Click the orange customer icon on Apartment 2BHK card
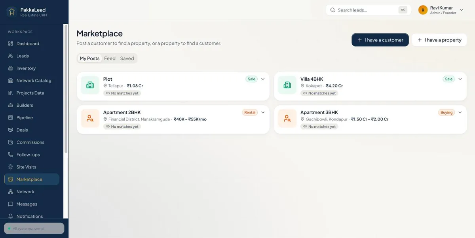Screen dimensions: 475x238 (x=90, y=118)
